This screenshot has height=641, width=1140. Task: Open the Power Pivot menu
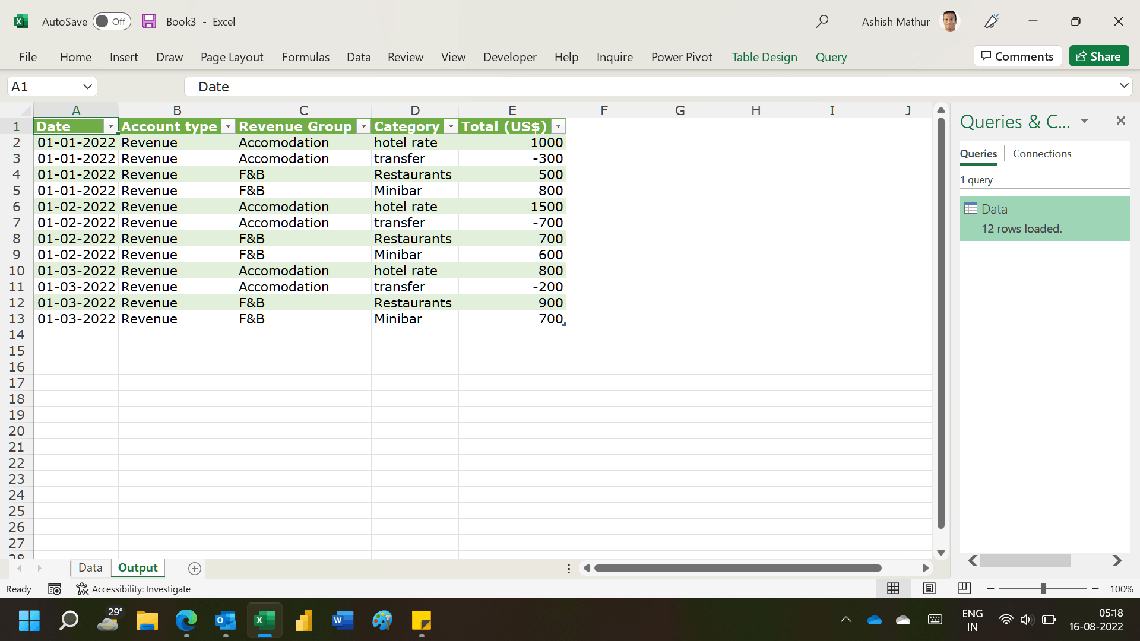click(681, 56)
